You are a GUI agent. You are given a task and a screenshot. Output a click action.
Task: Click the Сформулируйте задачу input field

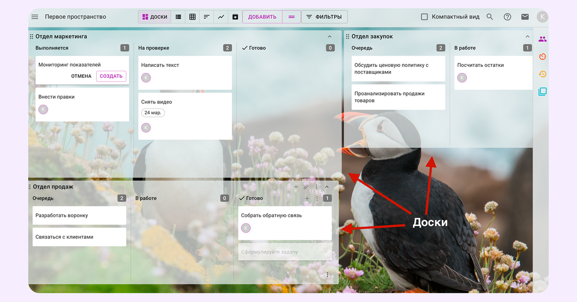[x=285, y=252]
